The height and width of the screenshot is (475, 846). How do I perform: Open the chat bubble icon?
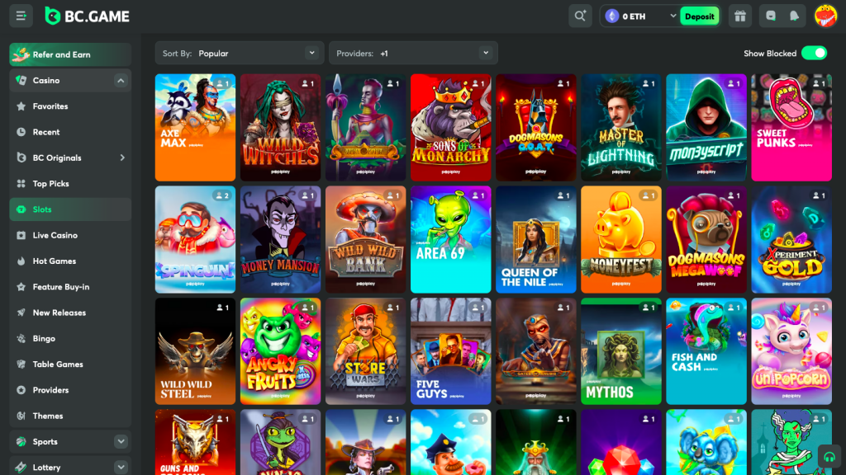(x=771, y=16)
